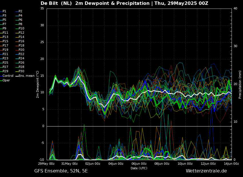Select the P24 legend entry
The width and height of the screenshot is (243, 177).
click(x=20, y=58)
